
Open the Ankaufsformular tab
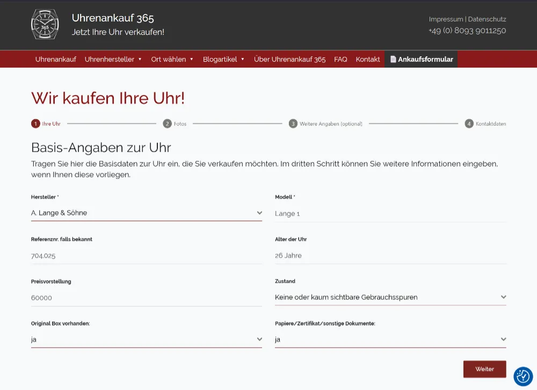[421, 60]
